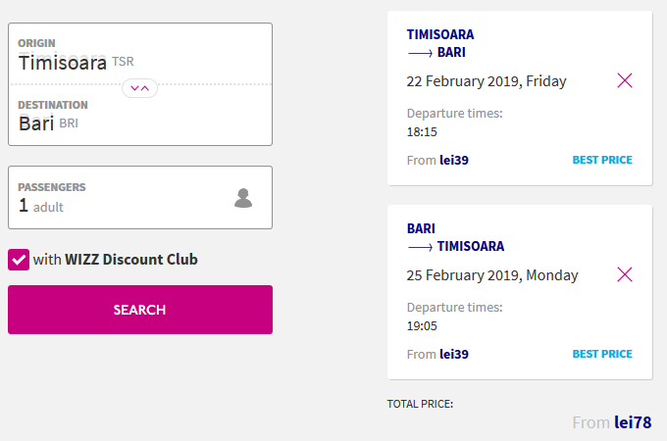Uncheck the WIZZ Discount Club checkbox
This screenshot has height=441, width=667.
pyautogui.click(x=19, y=260)
